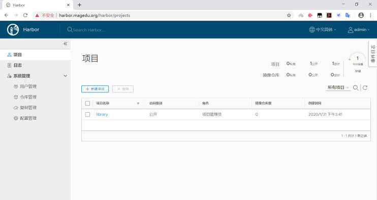Screen dimensions: 377x200
Task: Click the search magnifier in header
Action: coord(70,29)
